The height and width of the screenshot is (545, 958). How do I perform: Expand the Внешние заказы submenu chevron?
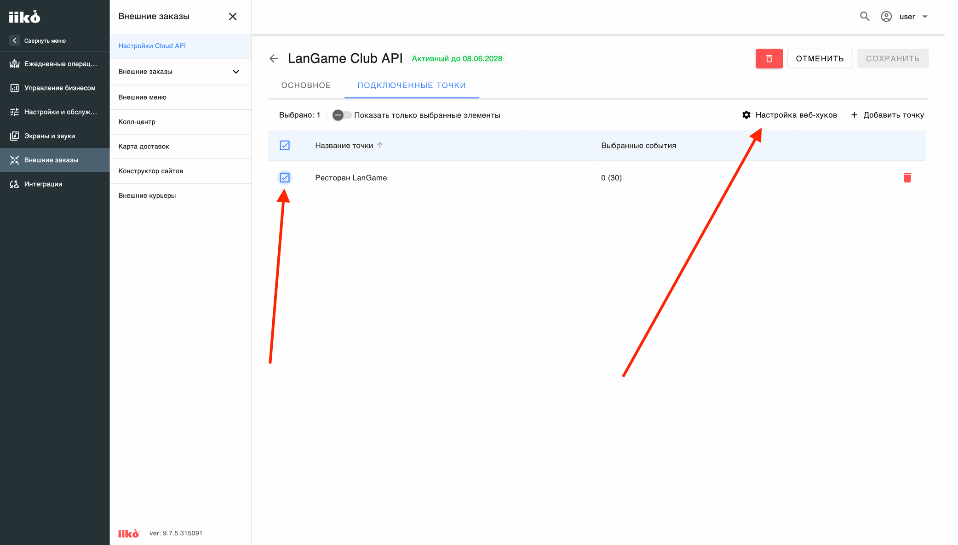click(x=236, y=72)
